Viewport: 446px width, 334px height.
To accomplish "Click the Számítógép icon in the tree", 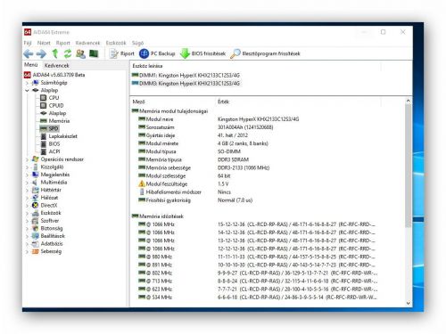I will [x=36, y=83].
